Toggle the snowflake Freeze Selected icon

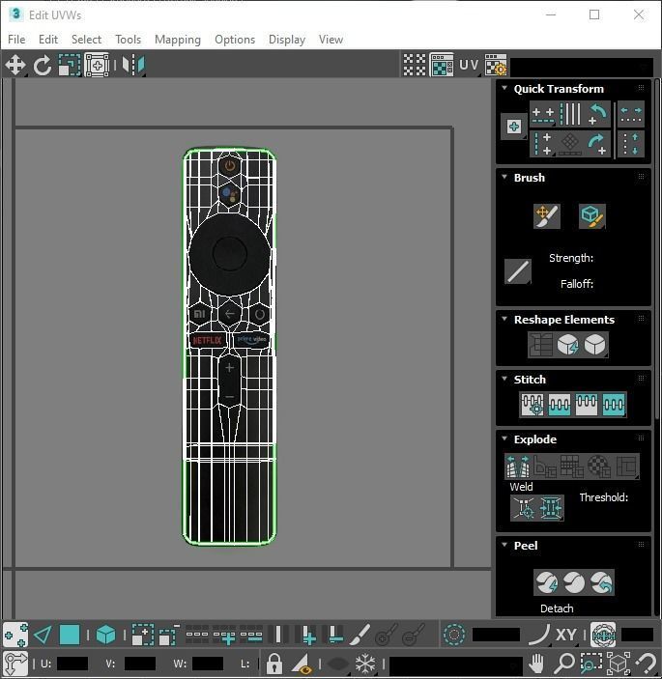pyautogui.click(x=365, y=663)
